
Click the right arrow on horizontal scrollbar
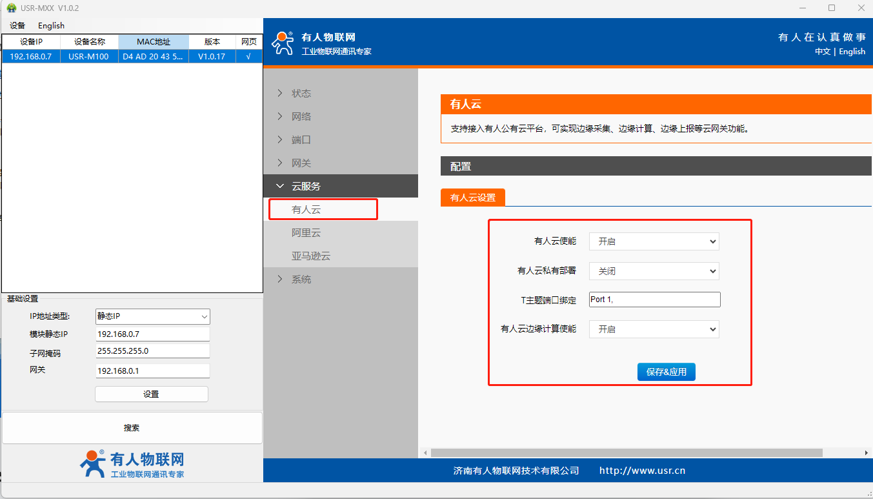pos(867,453)
